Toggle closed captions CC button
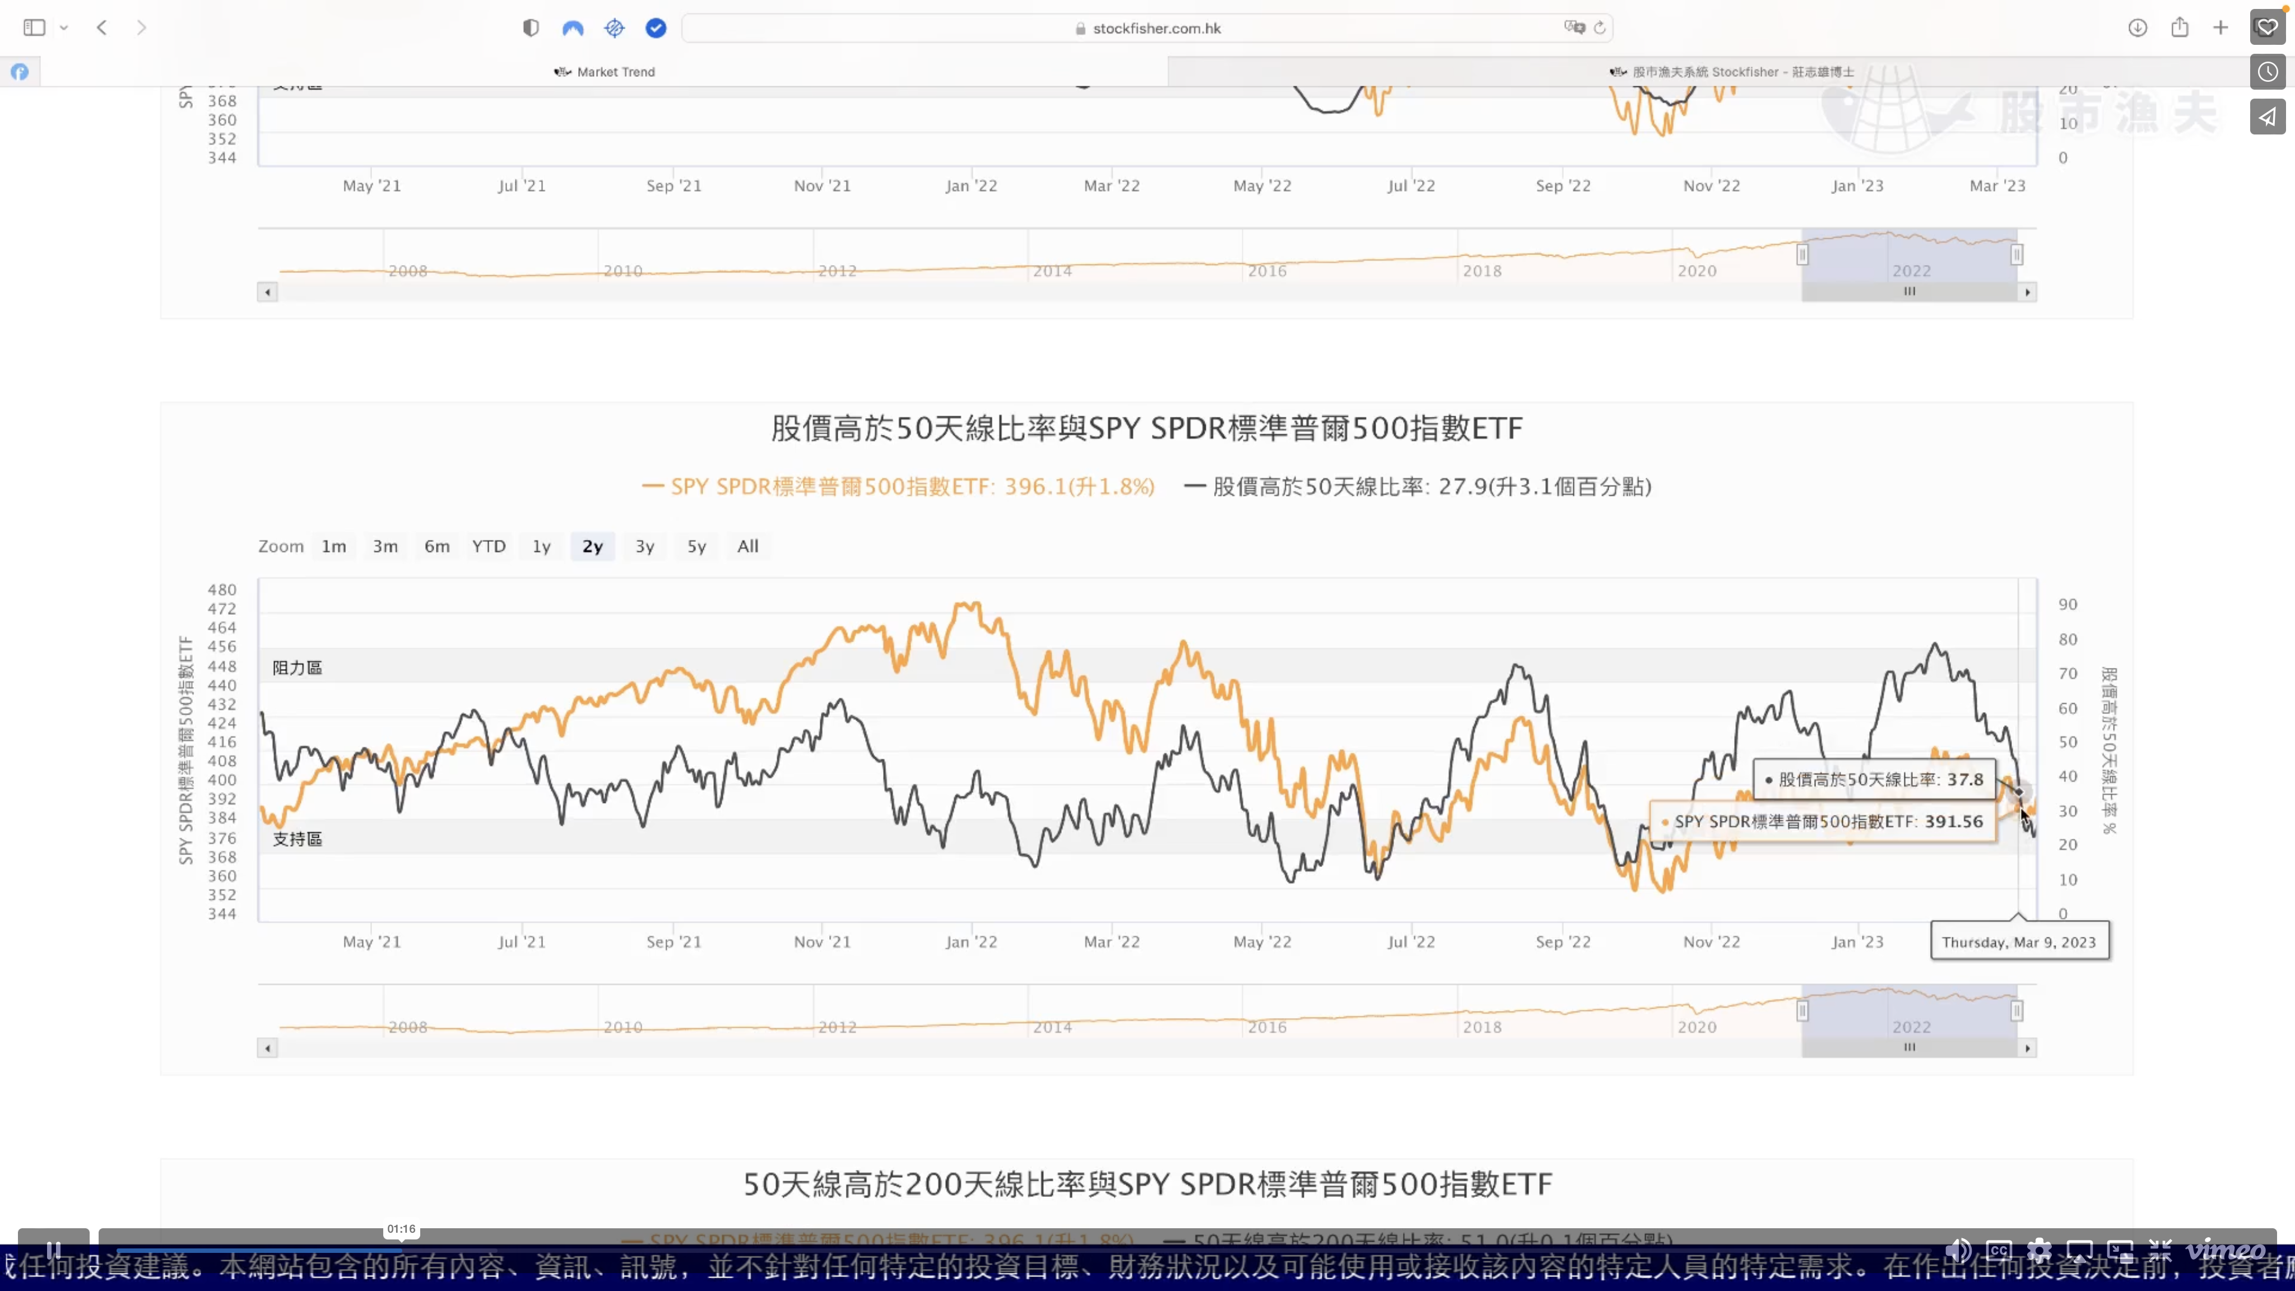Image resolution: width=2295 pixels, height=1291 pixels. (1999, 1250)
